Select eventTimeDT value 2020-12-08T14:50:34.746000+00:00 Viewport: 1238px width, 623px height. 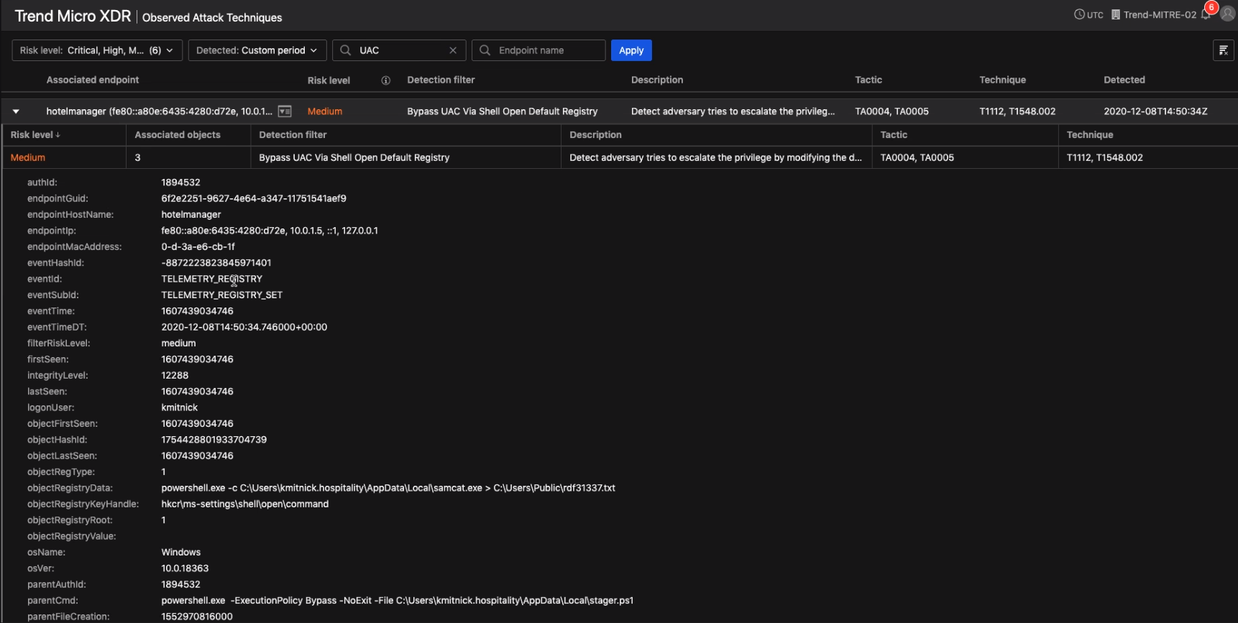[244, 327]
